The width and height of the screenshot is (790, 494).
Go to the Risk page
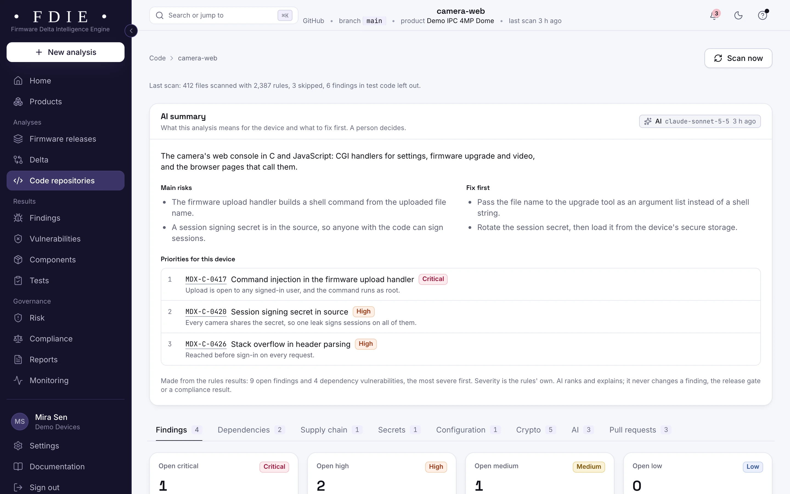pyautogui.click(x=65, y=318)
